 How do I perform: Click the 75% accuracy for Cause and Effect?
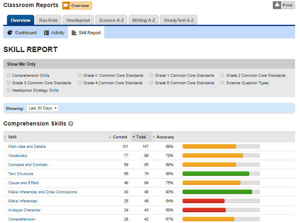click(169, 183)
